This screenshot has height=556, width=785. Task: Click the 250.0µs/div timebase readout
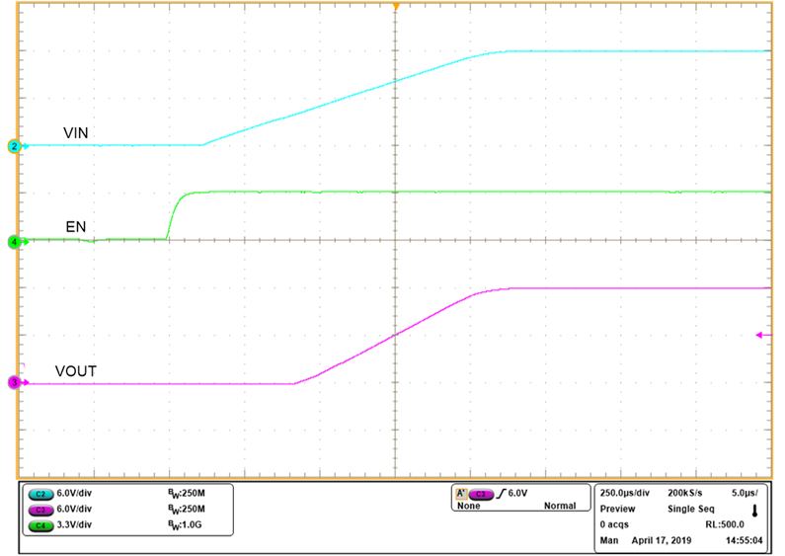click(x=625, y=494)
